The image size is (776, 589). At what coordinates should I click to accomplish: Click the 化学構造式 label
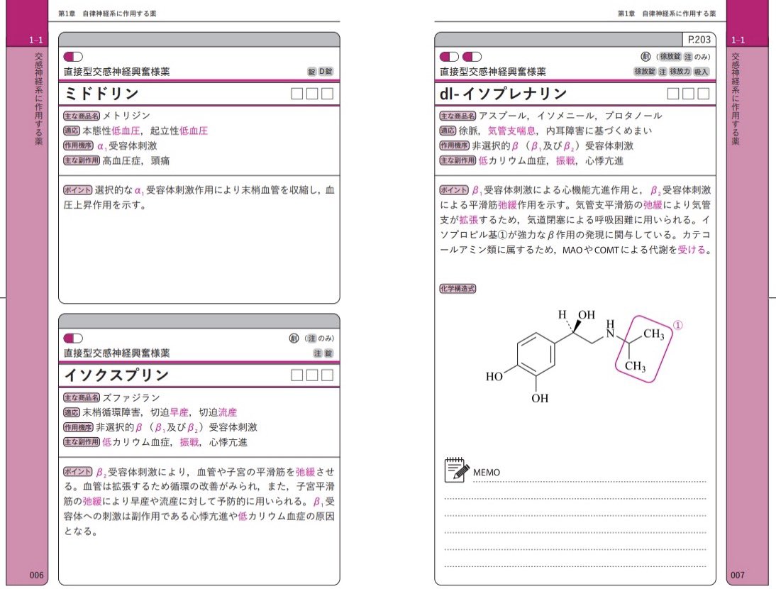pyautogui.click(x=458, y=288)
